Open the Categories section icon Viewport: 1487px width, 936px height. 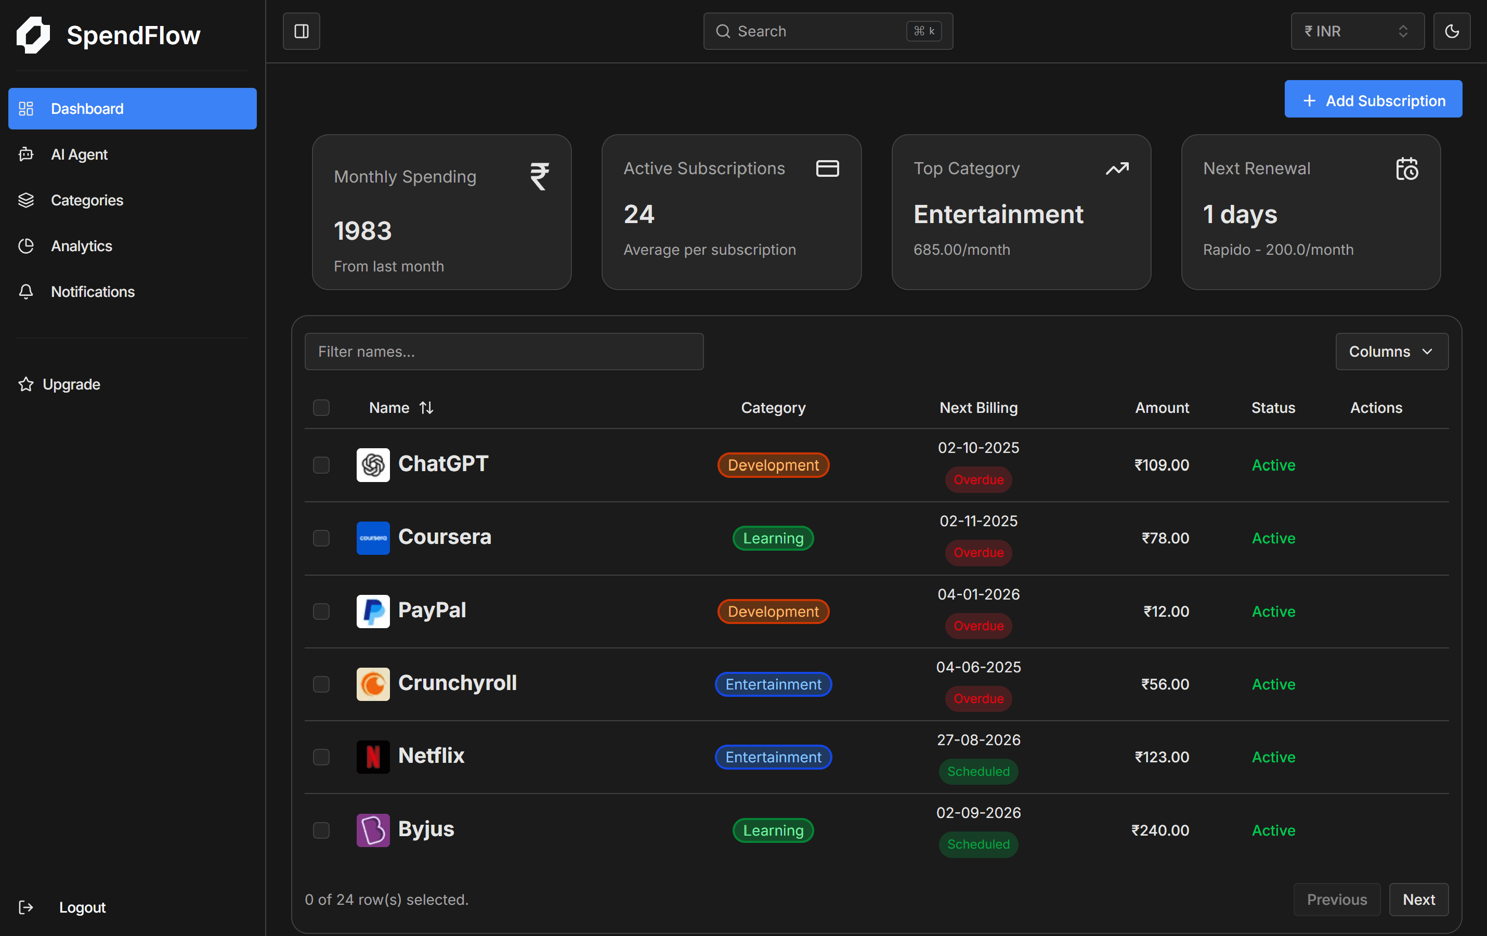(26, 200)
